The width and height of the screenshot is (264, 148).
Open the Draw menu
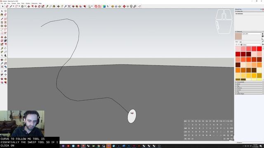pyautogui.click(x=19, y=3)
